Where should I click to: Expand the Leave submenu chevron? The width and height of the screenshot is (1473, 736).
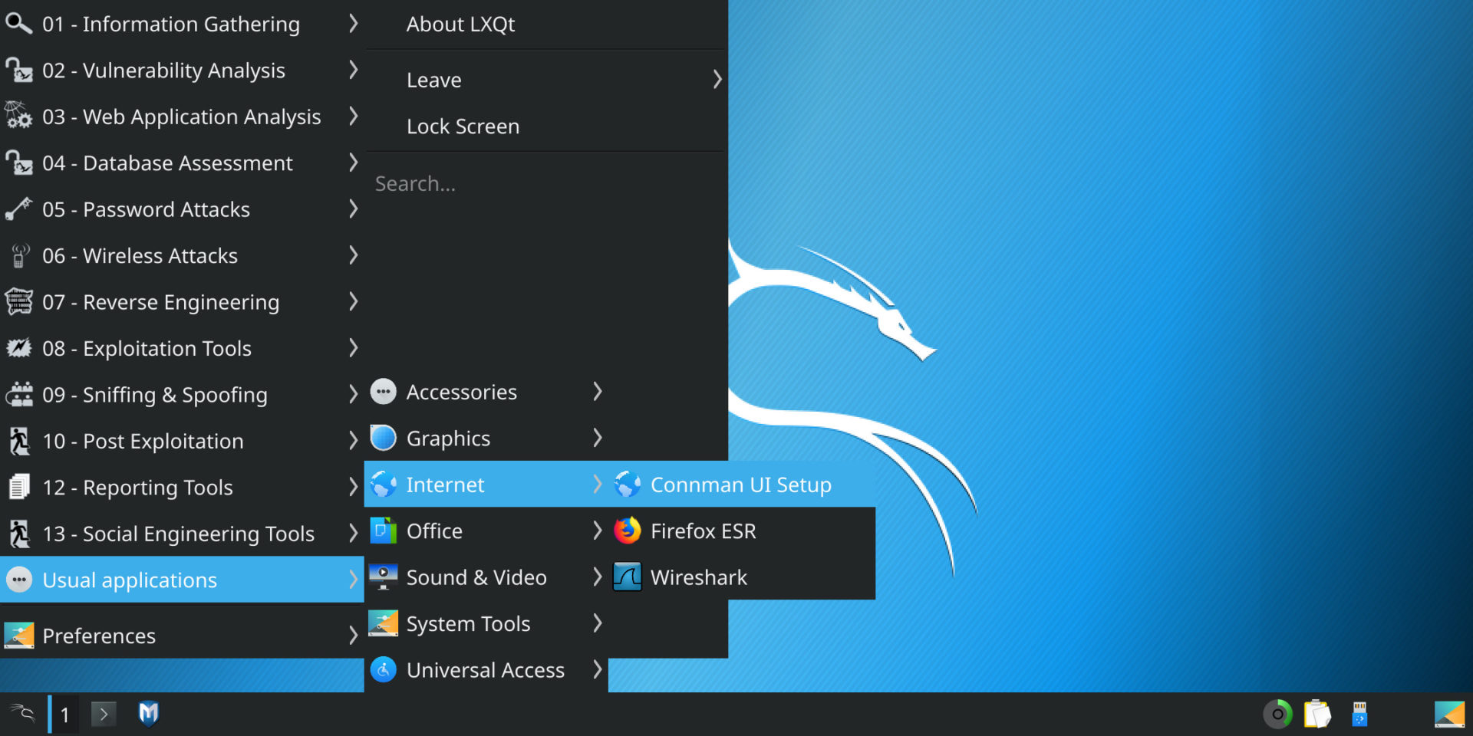pyautogui.click(x=717, y=79)
